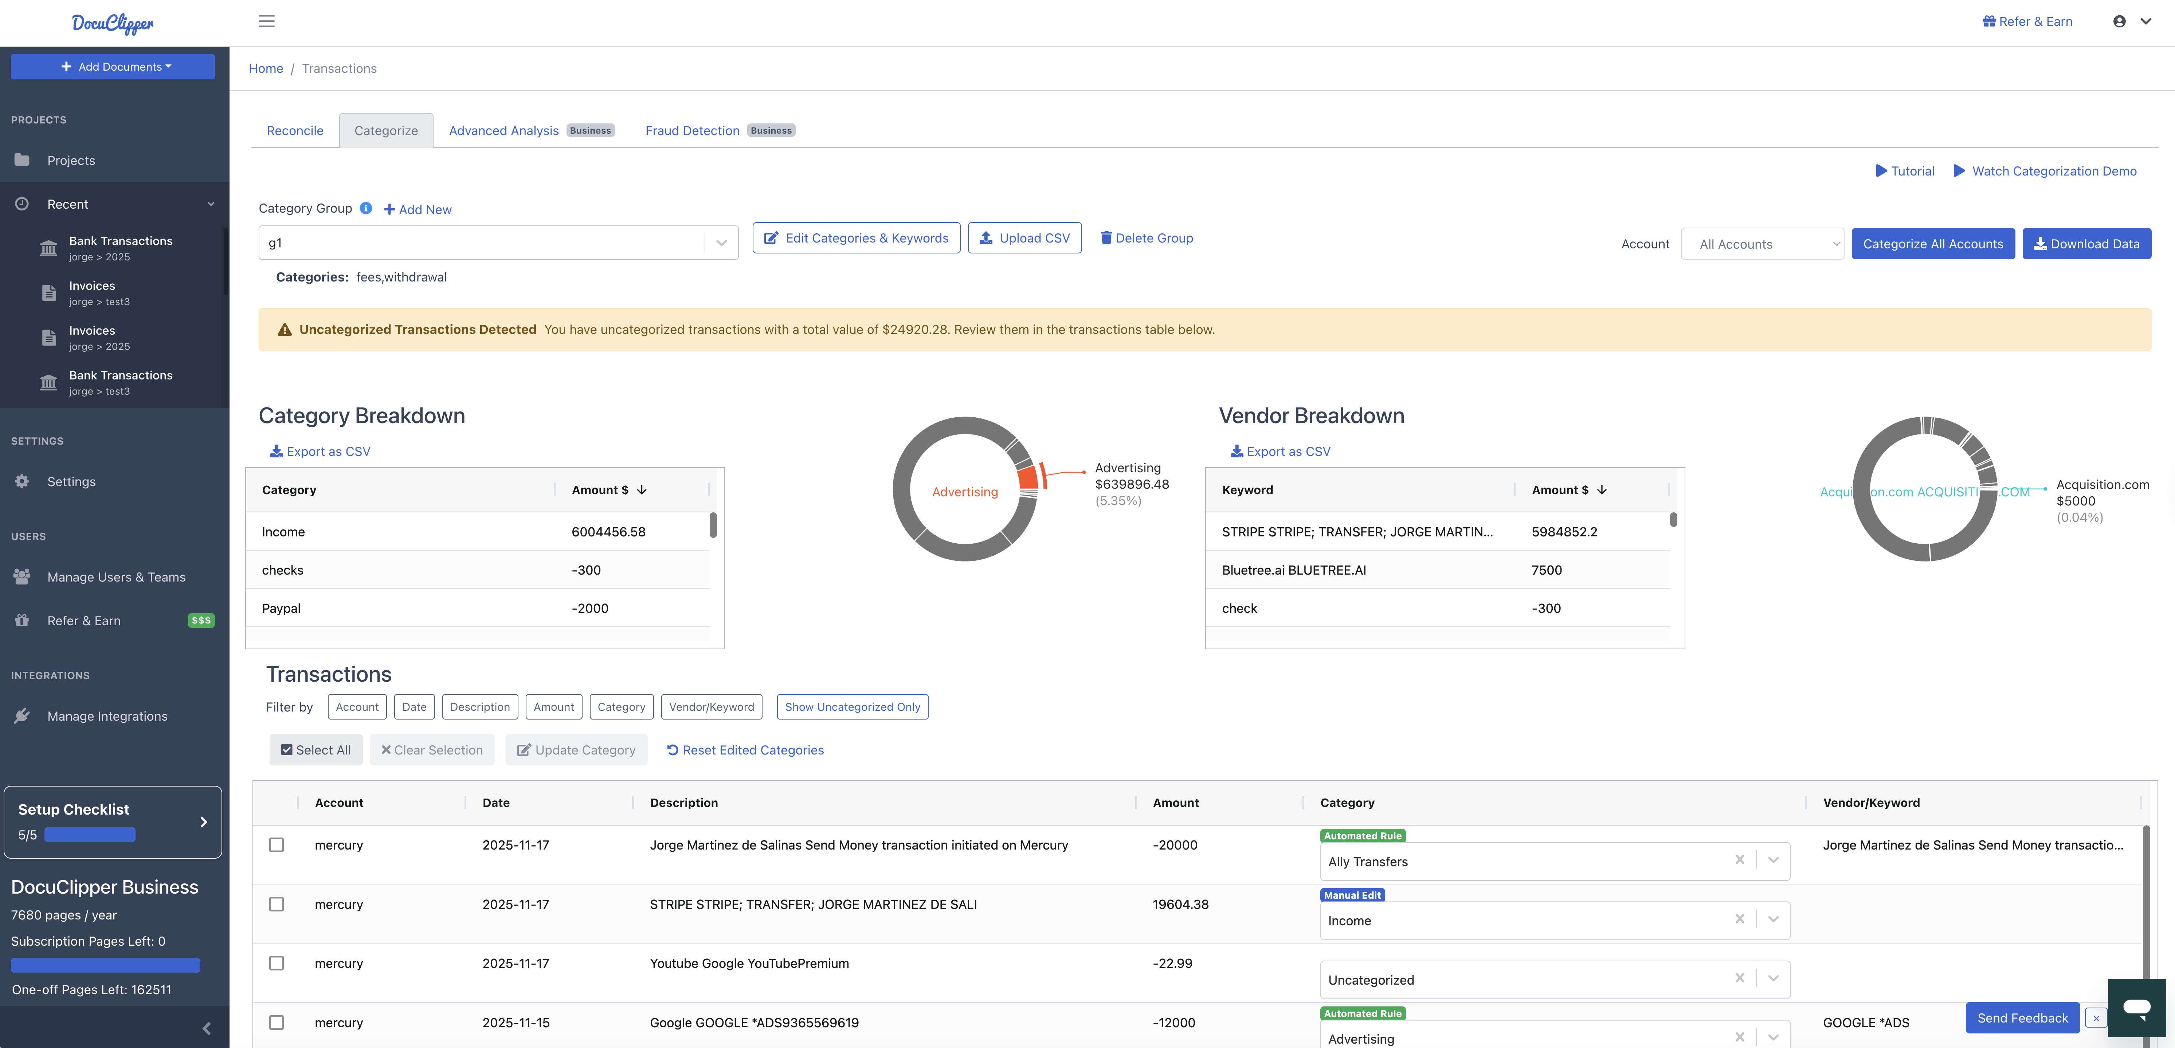Add a new category group
The height and width of the screenshot is (1048, 2175).
tap(418, 209)
